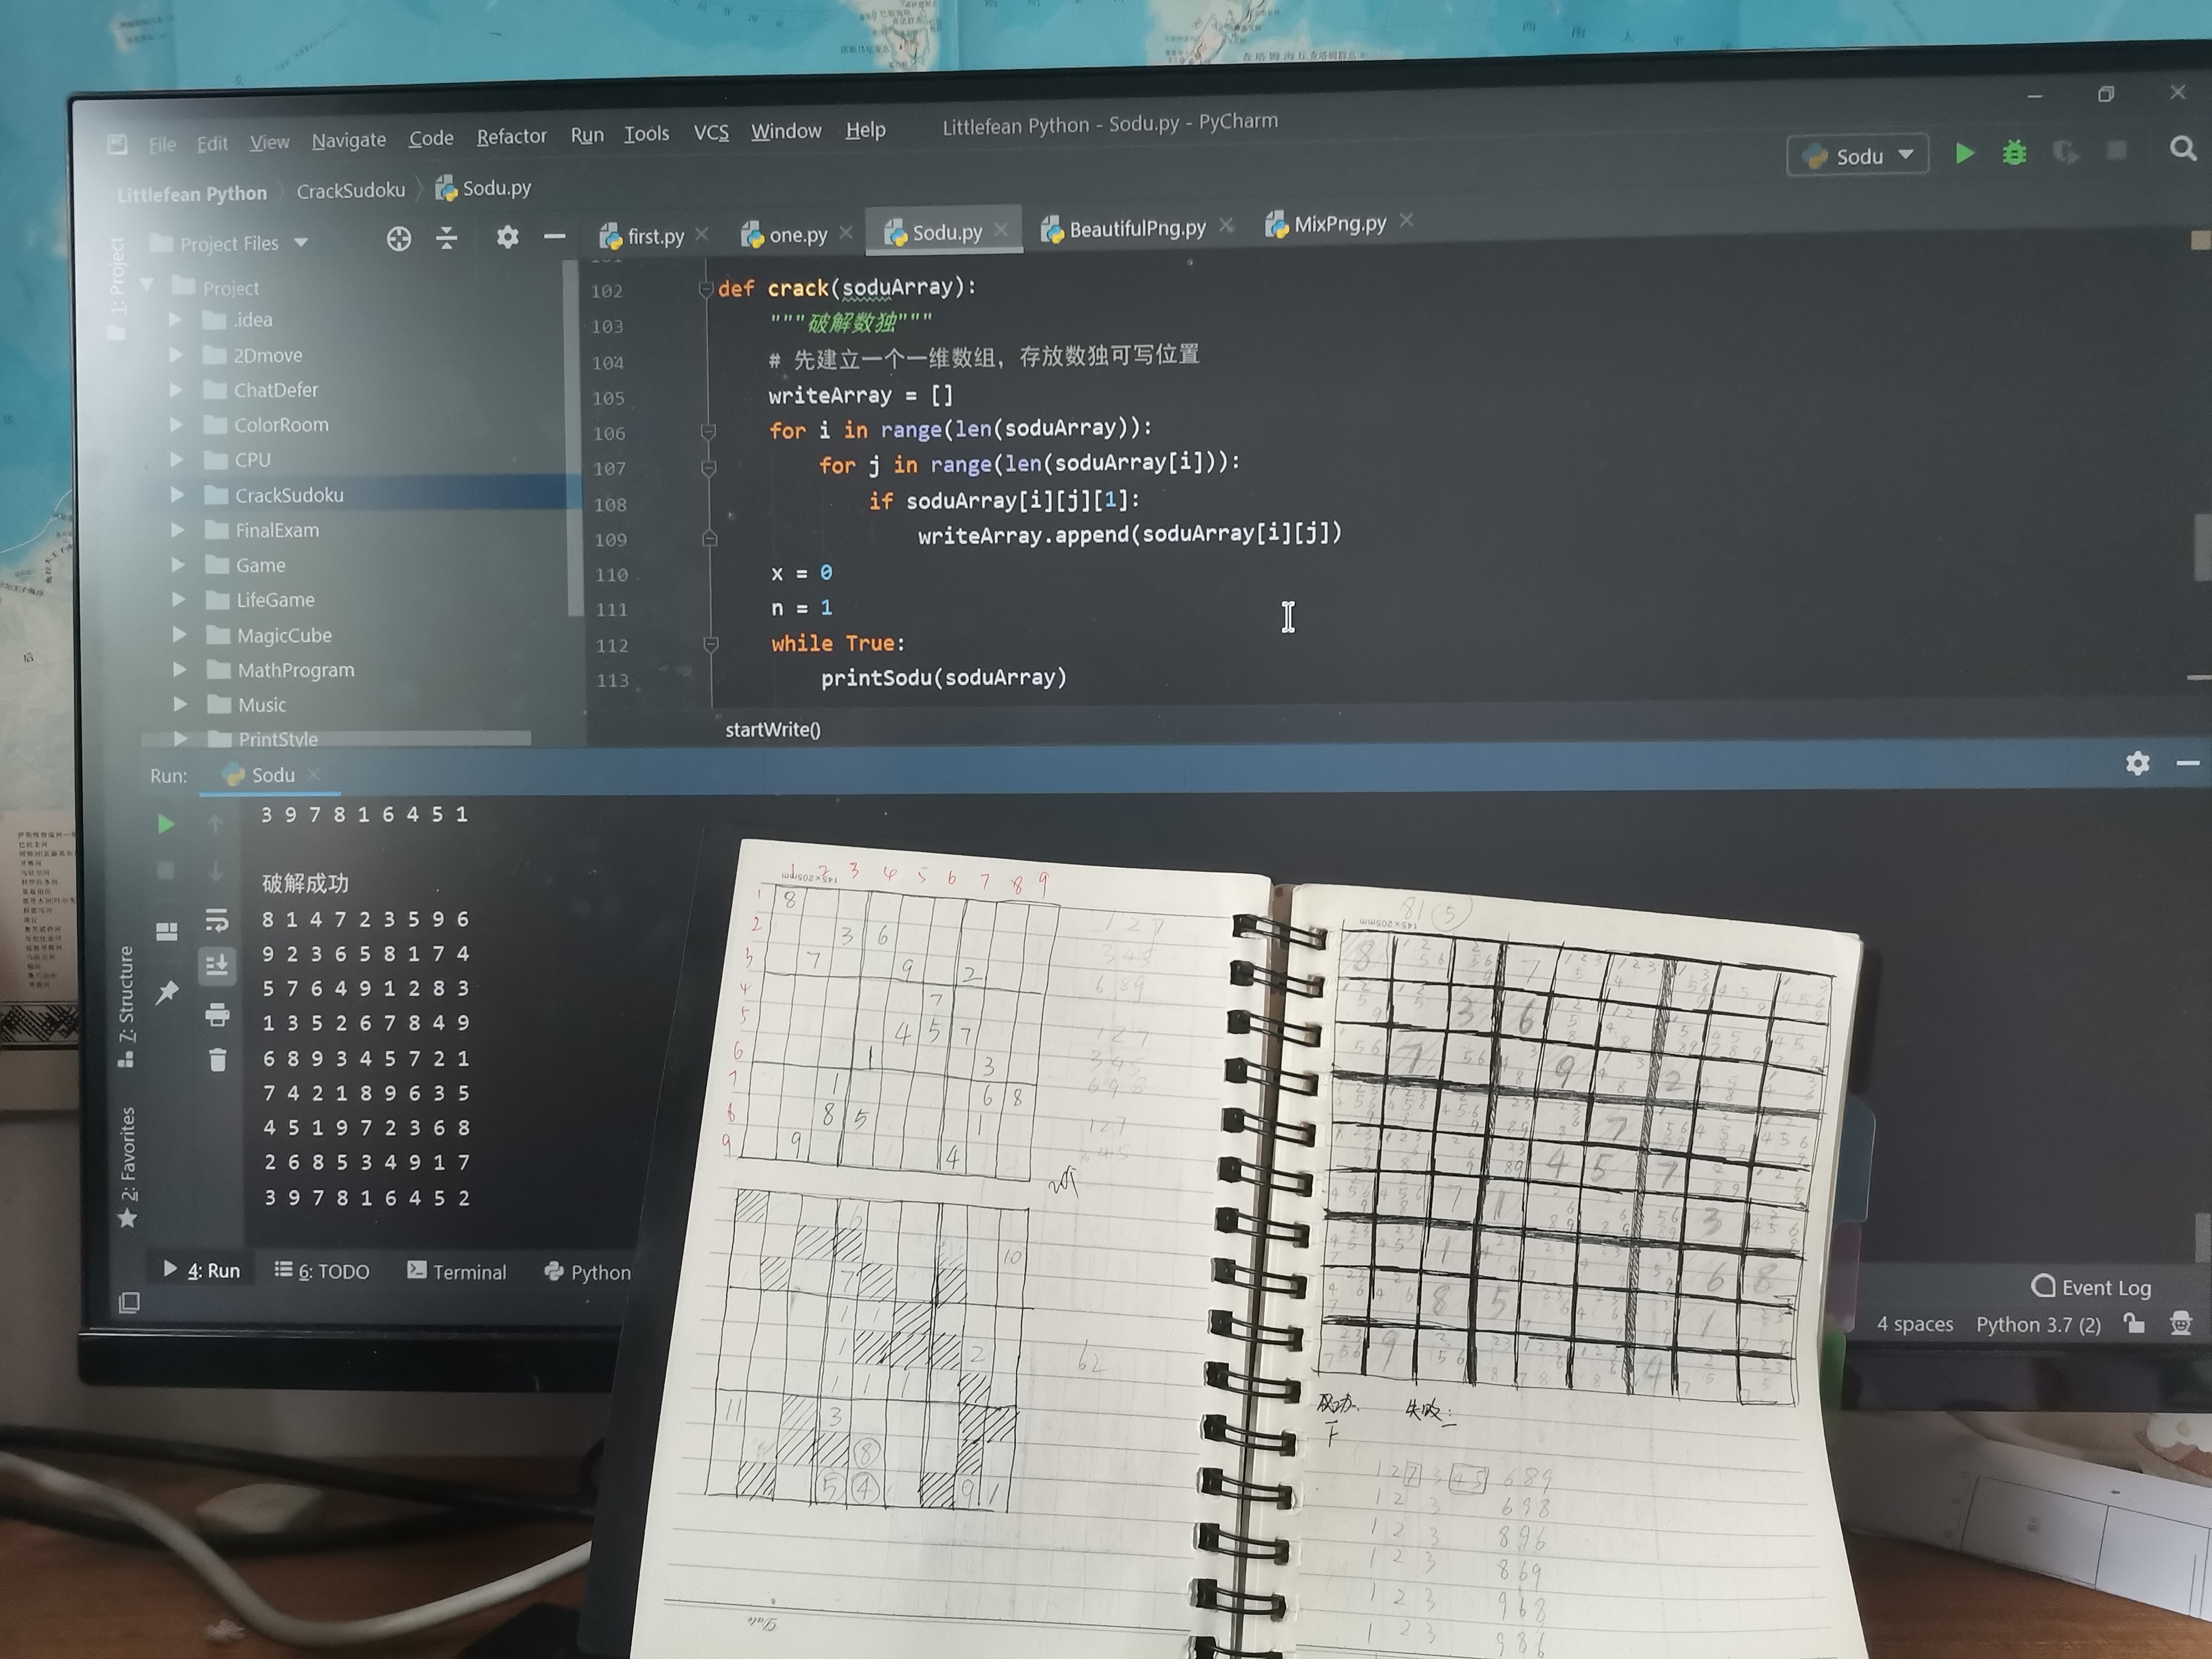The width and height of the screenshot is (2212, 1659).
Task: Click the Run panel's Stop icon
Action: [x=166, y=871]
